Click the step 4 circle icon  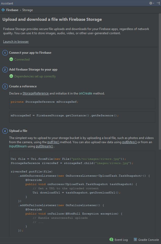coord(5,131)
